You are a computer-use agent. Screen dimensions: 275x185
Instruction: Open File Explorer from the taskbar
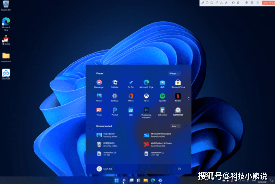pyautogui.click(x=145, y=180)
